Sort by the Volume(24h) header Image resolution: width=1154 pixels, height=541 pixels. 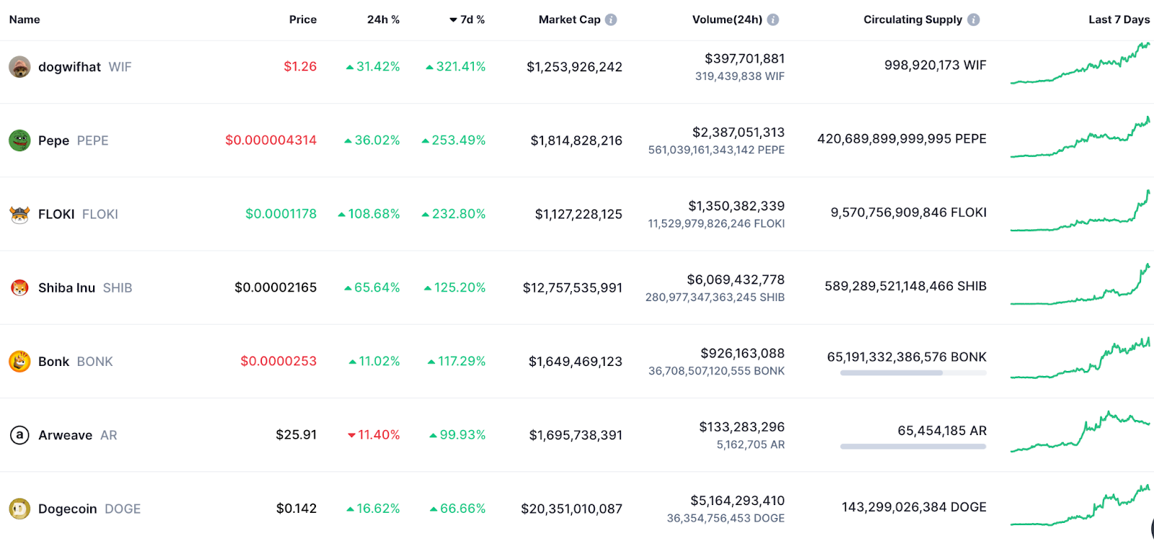(x=727, y=19)
